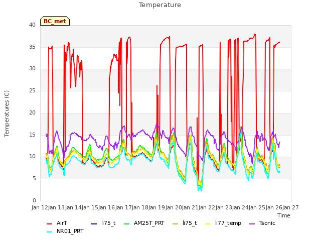Click the yellow li77_temp legend swatch
321x241 pixels.
(208, 224)
